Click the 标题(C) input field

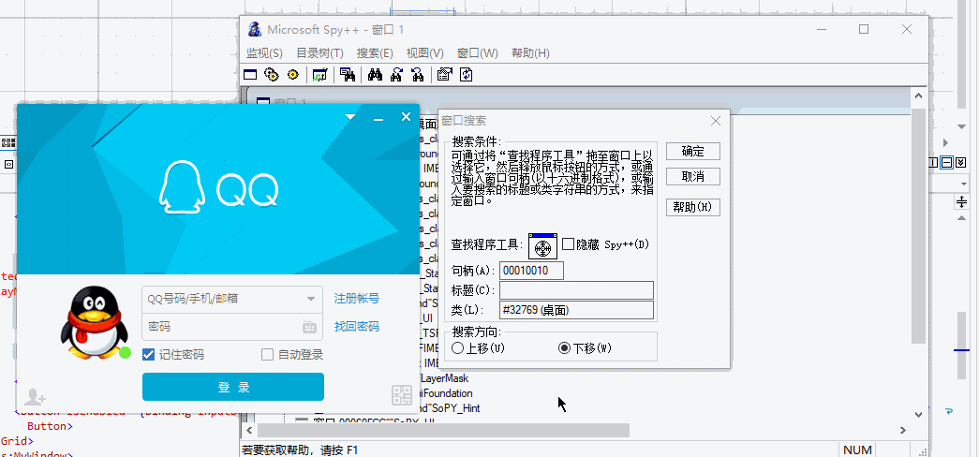(x=576, y=290)
